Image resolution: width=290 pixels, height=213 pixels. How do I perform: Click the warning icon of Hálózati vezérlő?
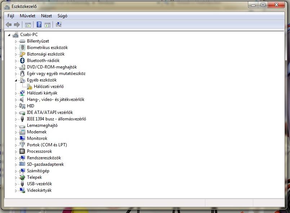click(x=30, y=86)
